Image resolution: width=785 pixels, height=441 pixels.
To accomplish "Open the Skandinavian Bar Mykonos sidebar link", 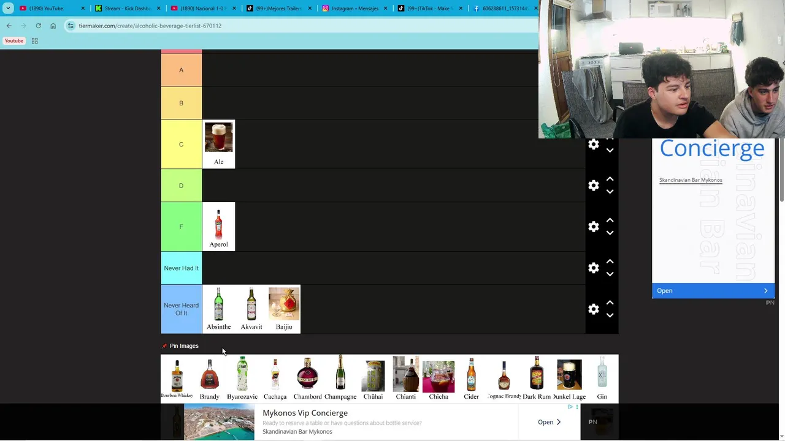I will (691, 180).
